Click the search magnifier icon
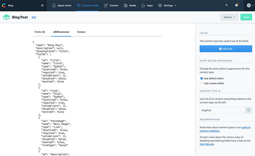The height and width of the screenshot is (156, 255). 227,5
